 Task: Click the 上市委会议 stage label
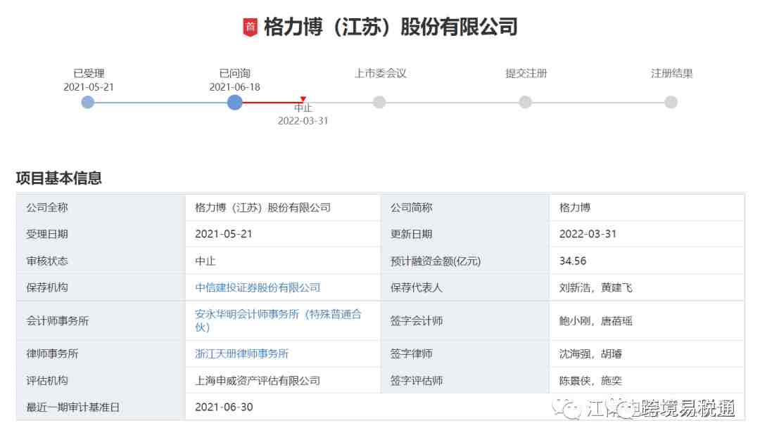click(381, 74)
